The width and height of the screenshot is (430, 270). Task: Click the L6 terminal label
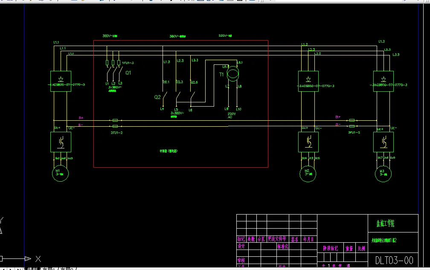click(190, 110)
